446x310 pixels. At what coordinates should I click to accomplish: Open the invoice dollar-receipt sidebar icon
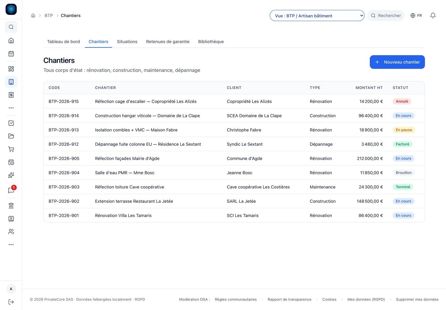11,95
